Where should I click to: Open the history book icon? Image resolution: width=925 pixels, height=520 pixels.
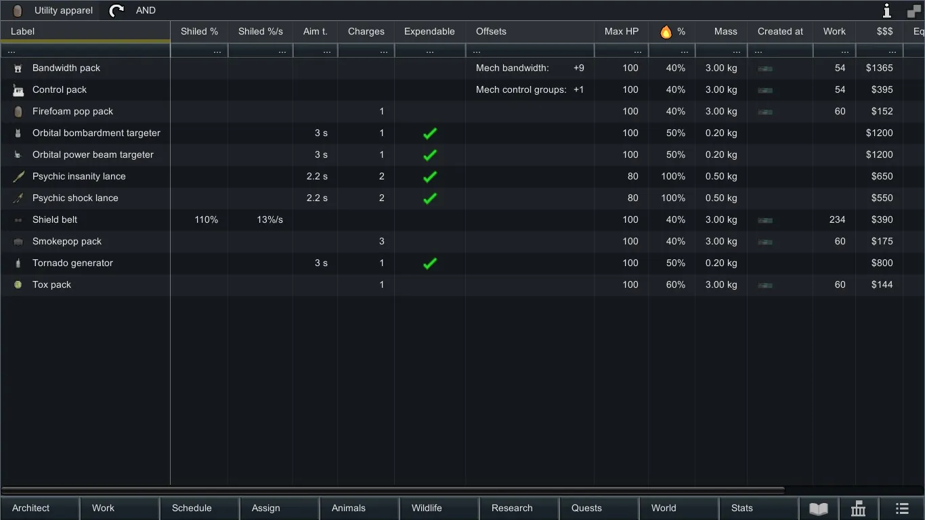click(819, 508)
